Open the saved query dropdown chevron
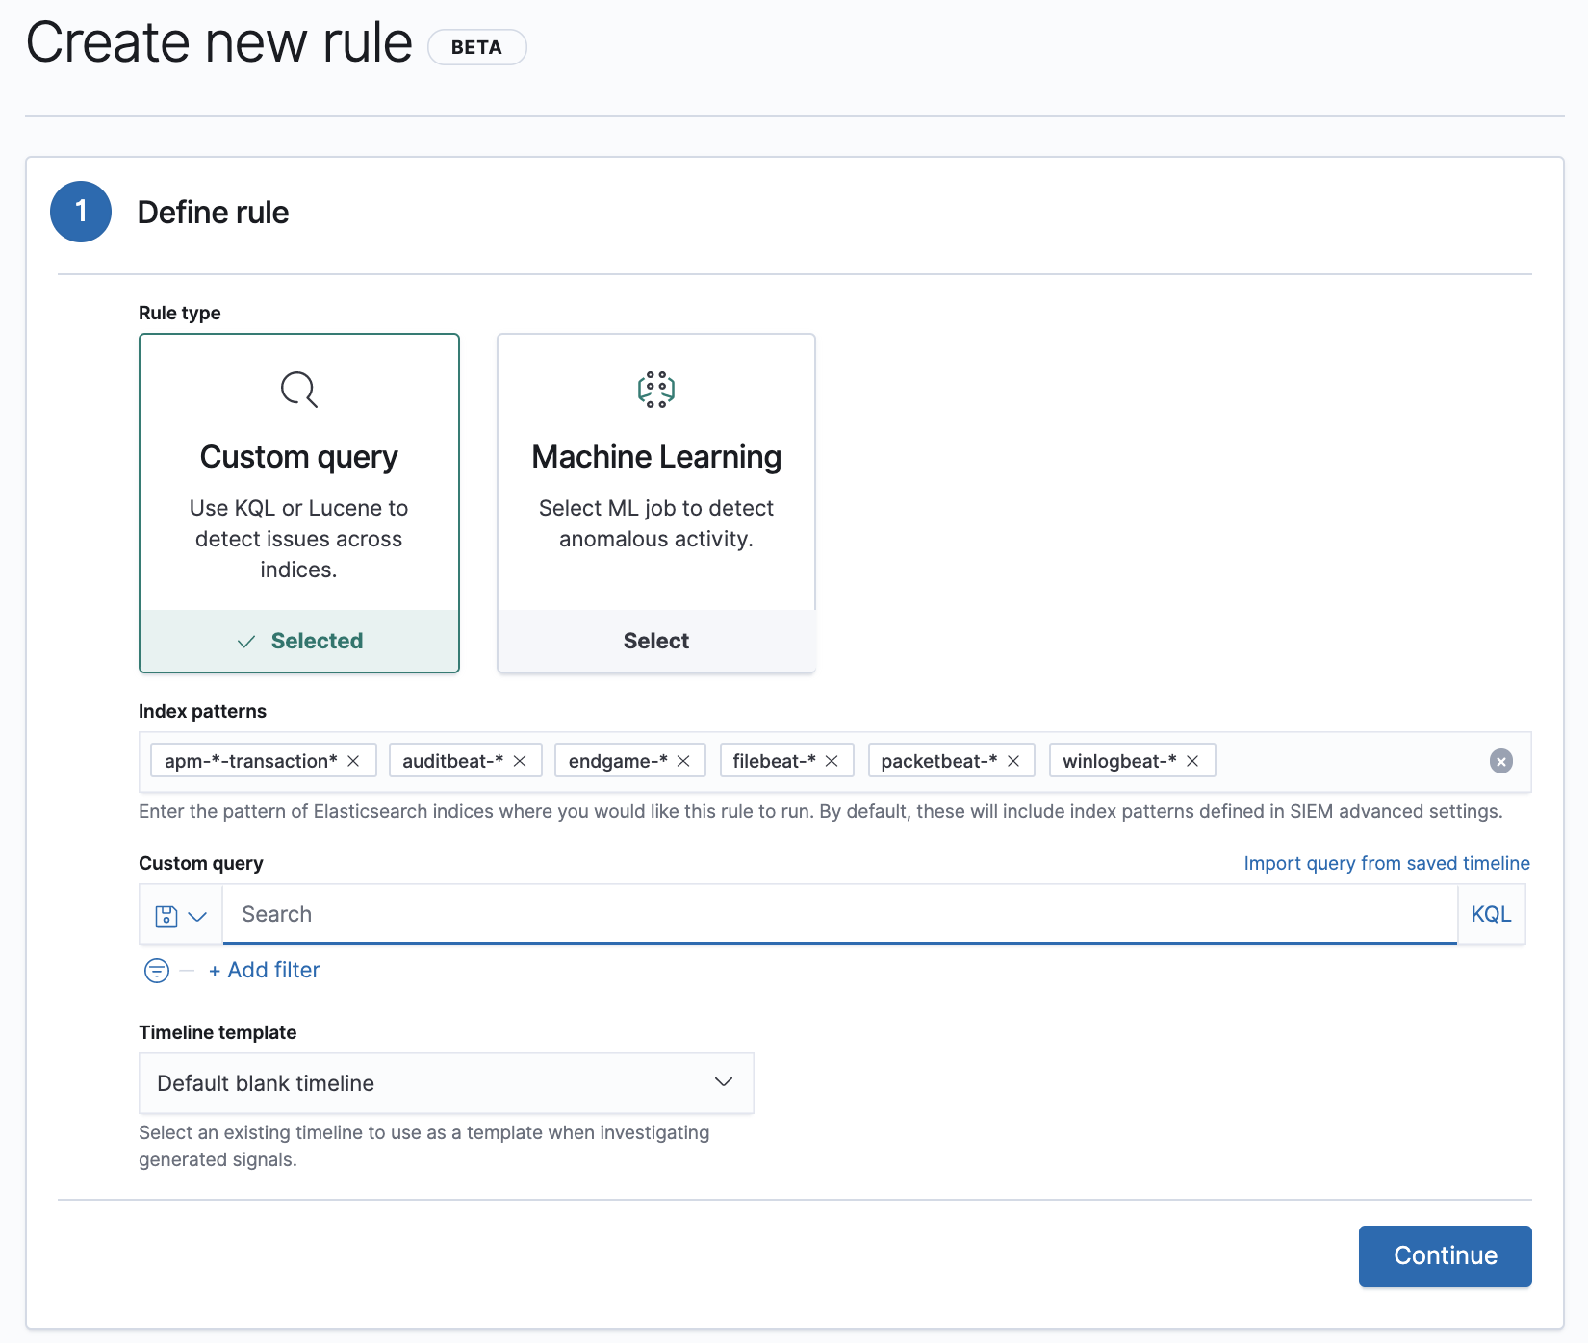 [x=198, y=915]
